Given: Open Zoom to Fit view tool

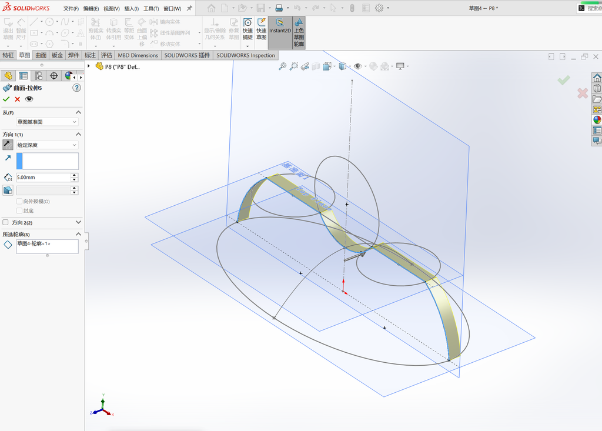Looking at the screenshot, I should [282, 66].
